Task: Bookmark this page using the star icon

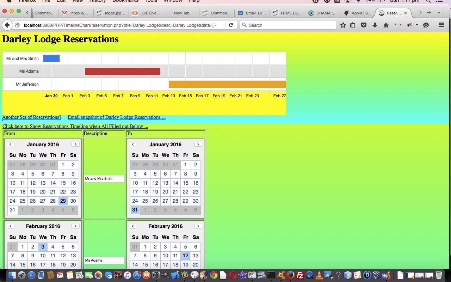Action: coord(343,25)
